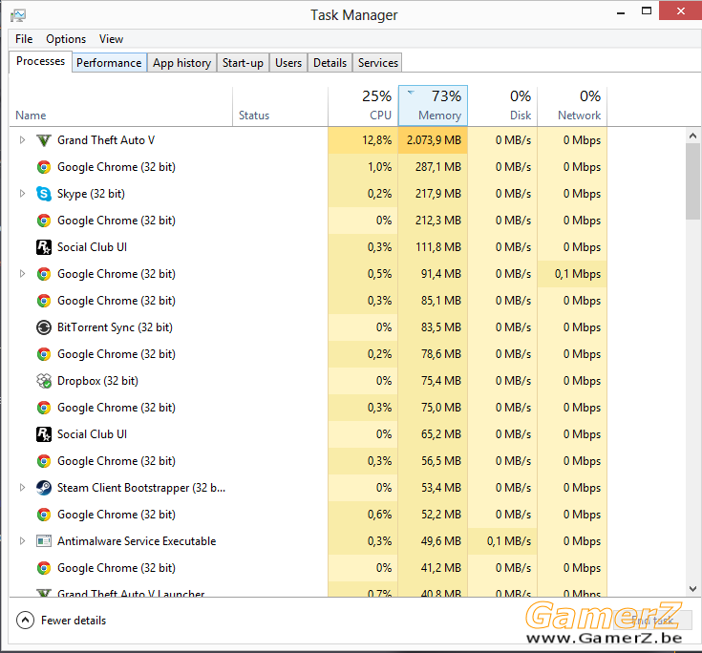Click the Dropbox process icon
The height and width of the screenshot is (653, 702).
[x=43, y=381]
